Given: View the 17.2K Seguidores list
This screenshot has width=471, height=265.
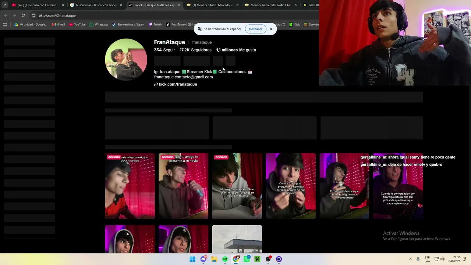Looking at the screenshot, I should point(195,50).
